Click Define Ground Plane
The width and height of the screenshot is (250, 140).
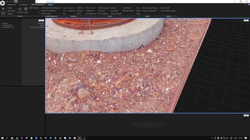click(x=48, y=11)
